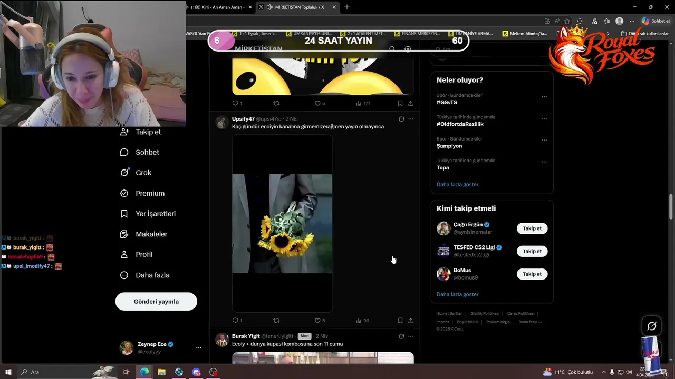
Task: Open Makaleler in the sidebar
Action: 143,234
